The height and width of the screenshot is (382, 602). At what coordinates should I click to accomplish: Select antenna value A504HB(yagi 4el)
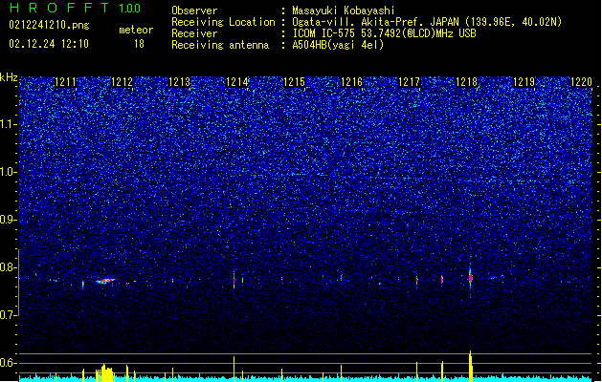point(338,45)
